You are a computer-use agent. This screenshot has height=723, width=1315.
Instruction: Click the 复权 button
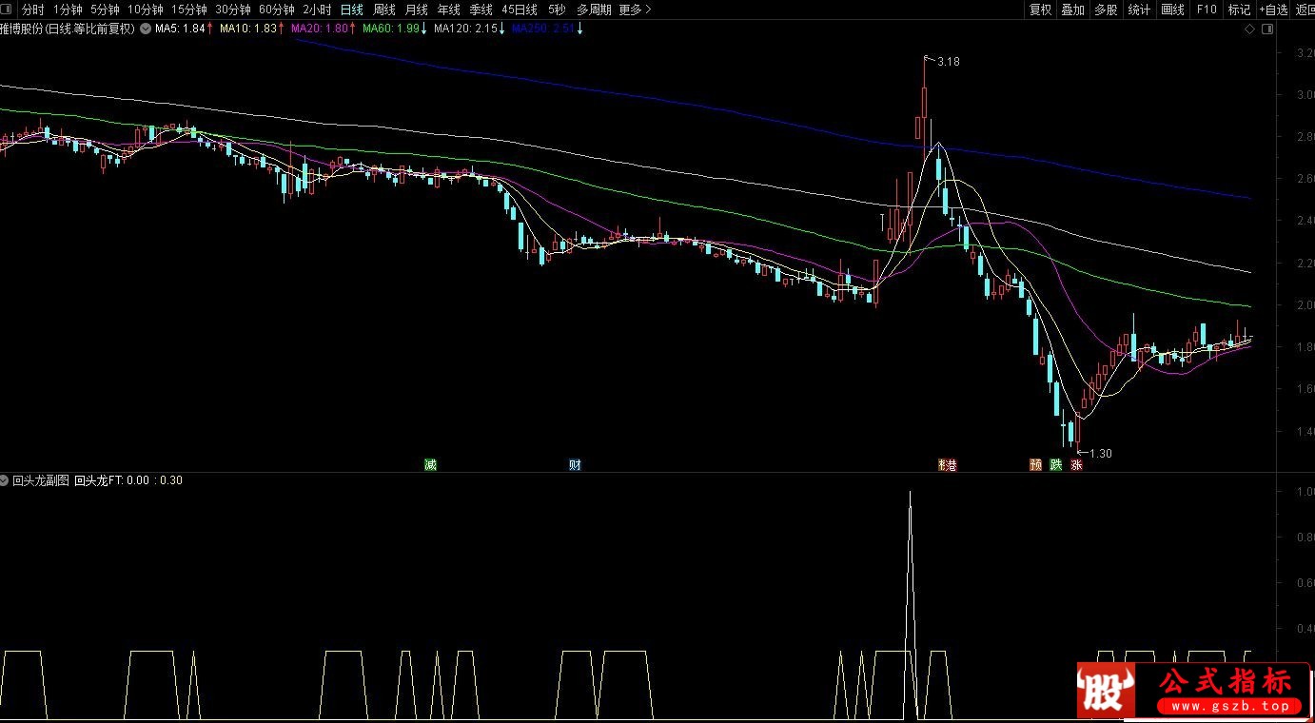pyautogui.click(x=1041, y=10)
